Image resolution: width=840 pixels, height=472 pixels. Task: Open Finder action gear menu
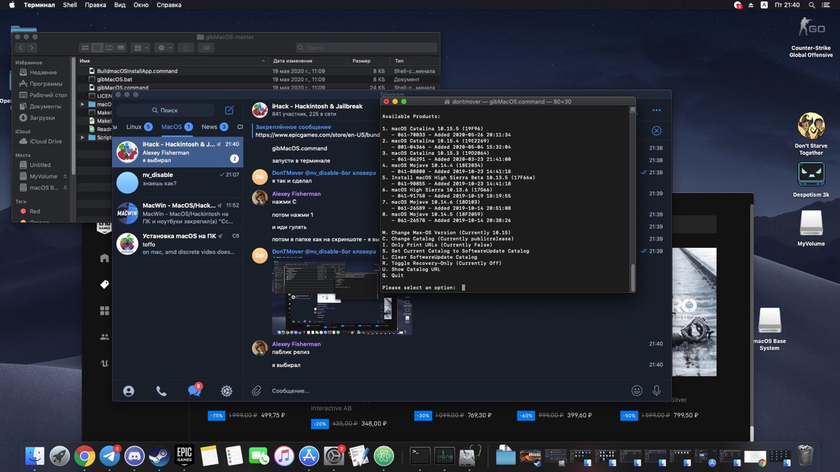pyautogui.click(x=164, y=47)
